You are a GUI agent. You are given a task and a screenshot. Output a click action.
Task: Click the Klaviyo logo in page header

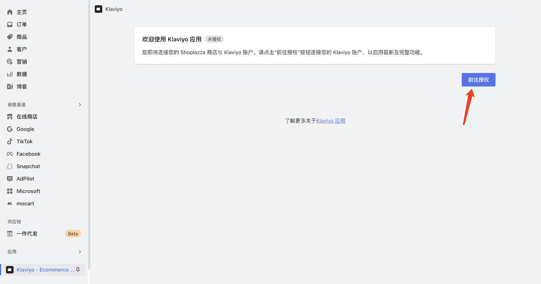click(98, 9)
